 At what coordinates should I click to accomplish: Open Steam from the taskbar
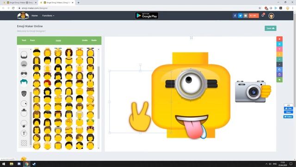(x=34, y=164)
